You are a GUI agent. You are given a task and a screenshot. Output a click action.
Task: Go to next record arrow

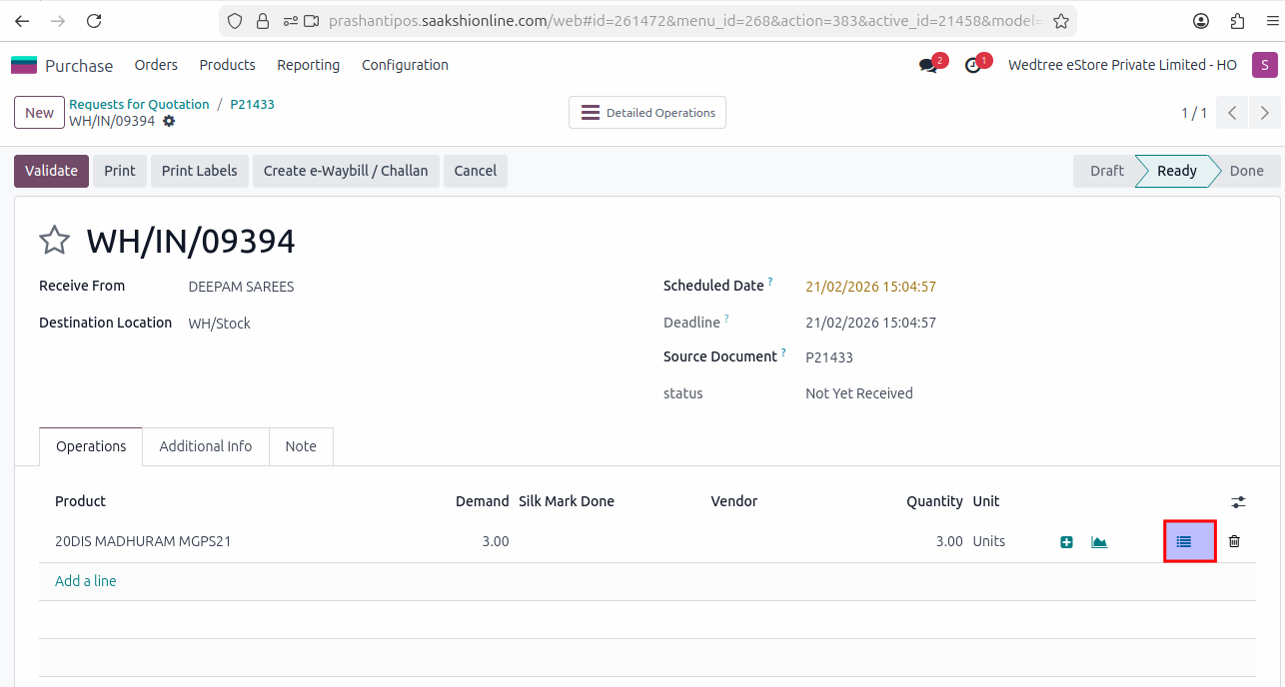1265,113
